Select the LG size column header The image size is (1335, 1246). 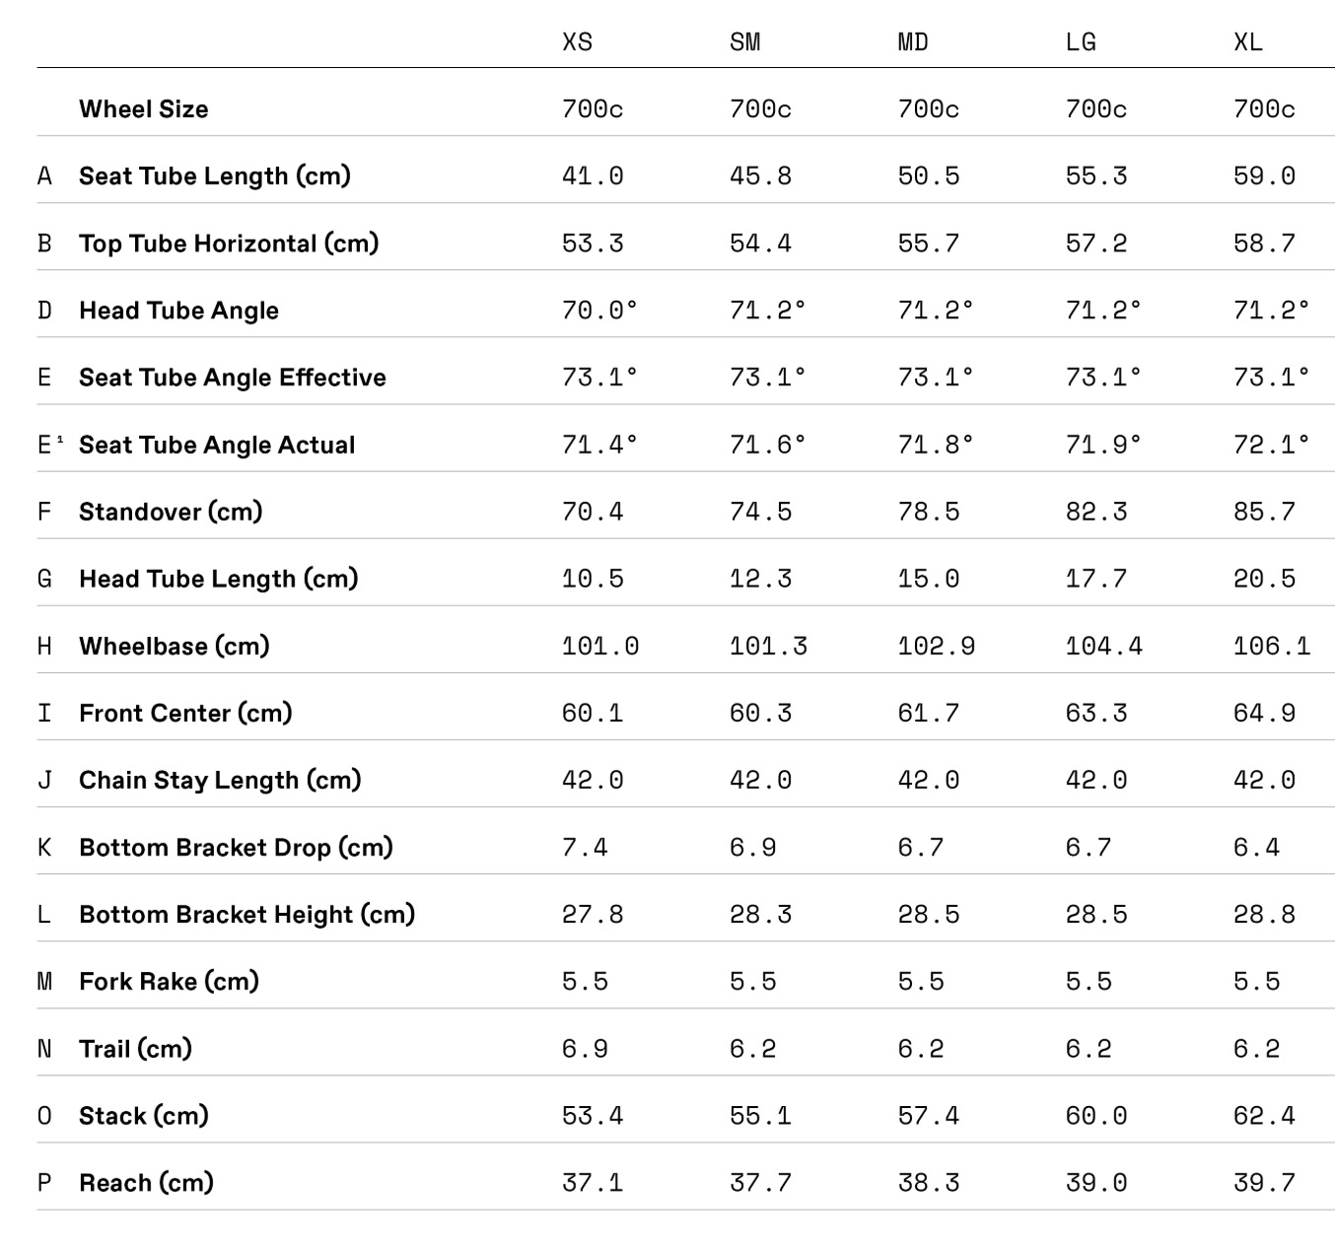[x=1081, y=42]
